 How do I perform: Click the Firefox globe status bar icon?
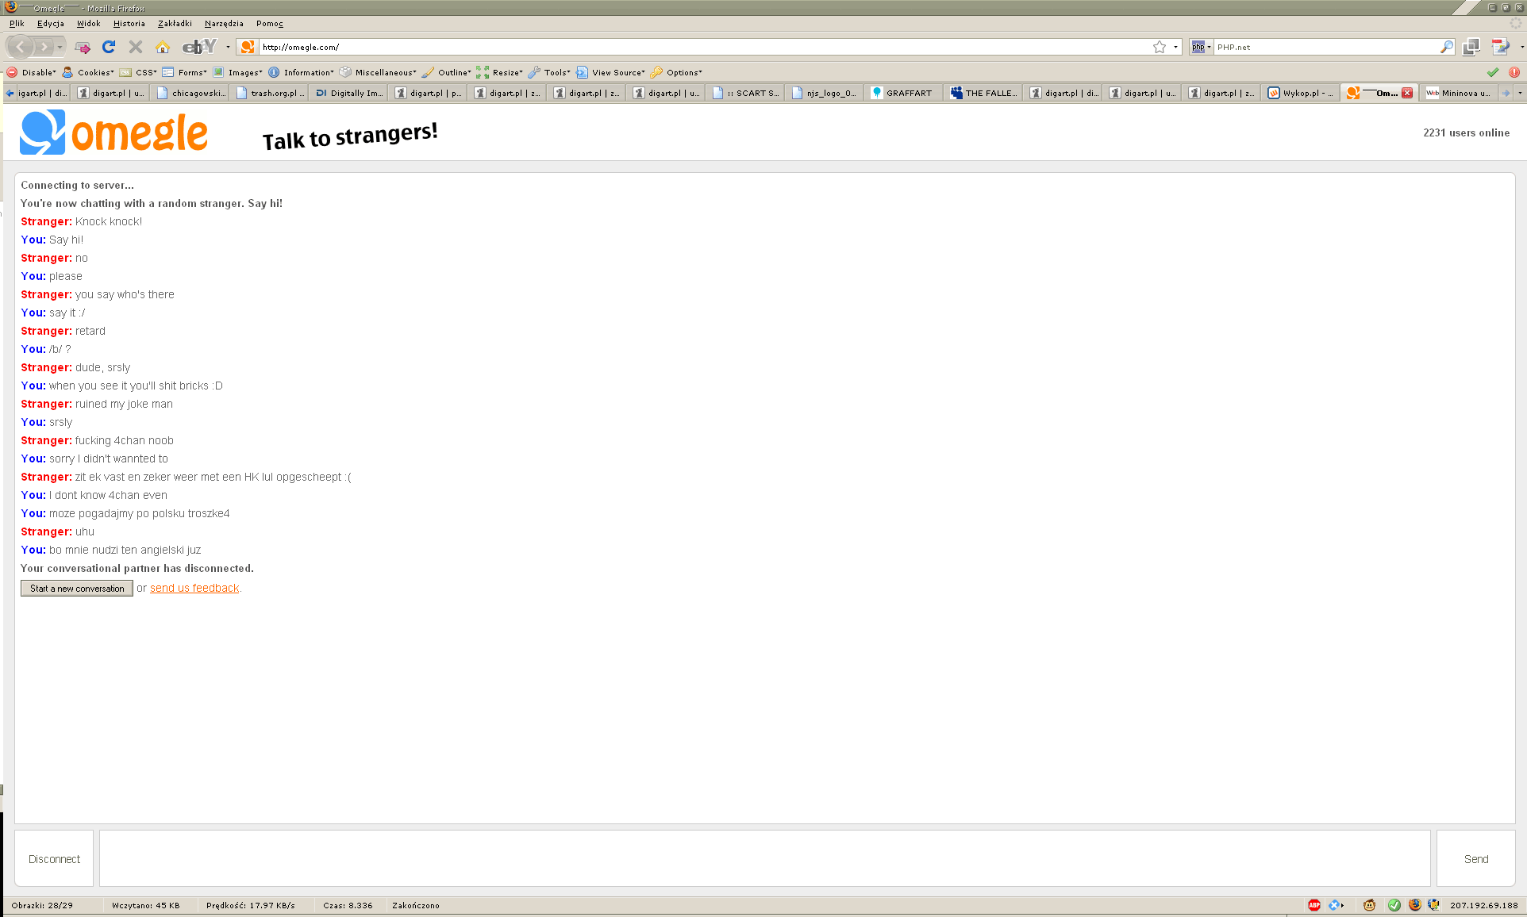point(1415,905)
